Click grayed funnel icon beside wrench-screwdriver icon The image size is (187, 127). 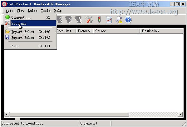78,20
